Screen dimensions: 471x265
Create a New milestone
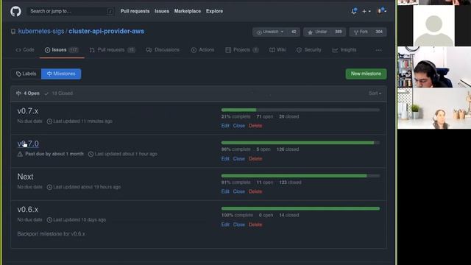point(366,74)
